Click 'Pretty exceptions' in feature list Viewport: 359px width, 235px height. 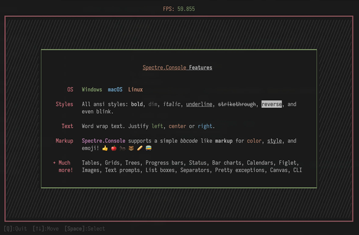(240, 170)
